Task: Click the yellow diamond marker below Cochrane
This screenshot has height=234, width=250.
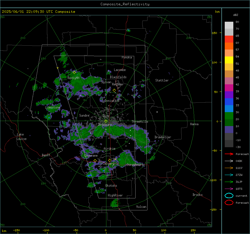Action: coord(95,161)
